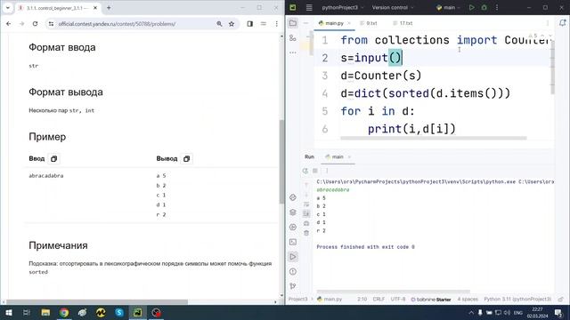Open the Terminal tool window
Screen dimensions: 570x320
tap(293, 242)
